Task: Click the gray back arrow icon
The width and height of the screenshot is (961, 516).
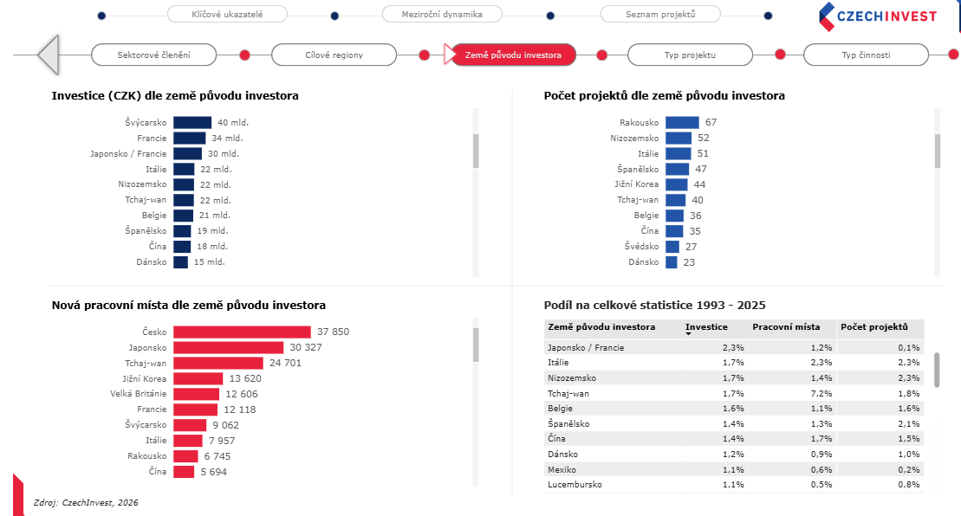Action: (x=49, y=55)
